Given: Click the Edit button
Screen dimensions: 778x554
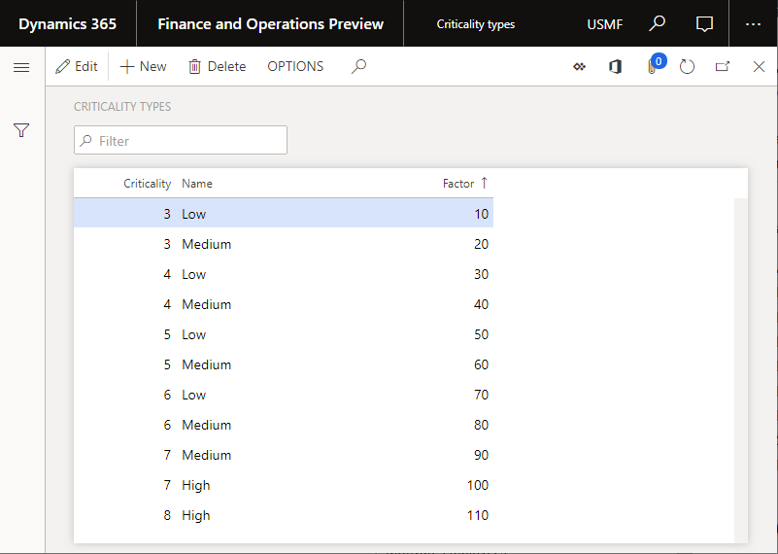Looking at the screenshot, I should (77, 66).
